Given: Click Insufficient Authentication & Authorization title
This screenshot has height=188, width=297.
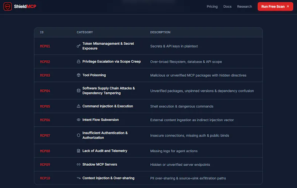Looking at the screenshot, I should [105, 135].
